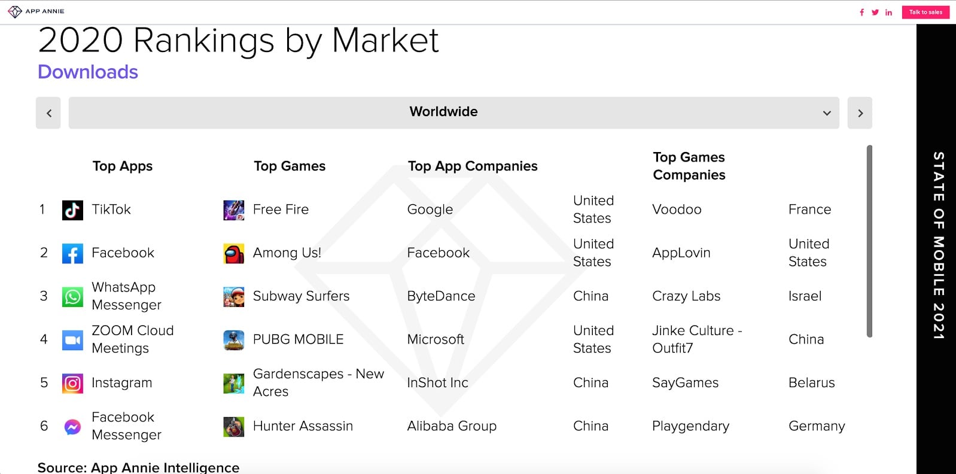Select the Top Apps column header

(123, 166)
